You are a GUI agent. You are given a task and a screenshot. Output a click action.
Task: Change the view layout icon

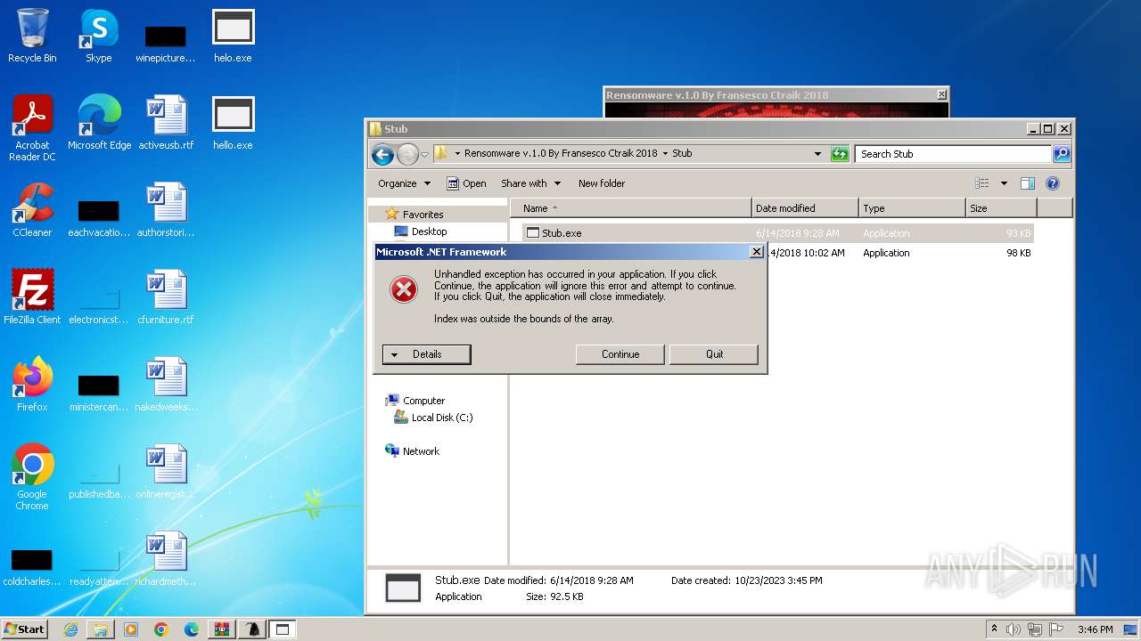pos(982,183)
